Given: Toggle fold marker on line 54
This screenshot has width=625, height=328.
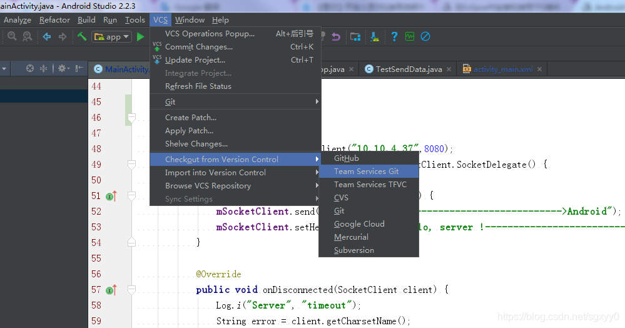Looking at the screenshot, I should click(131, 242).
